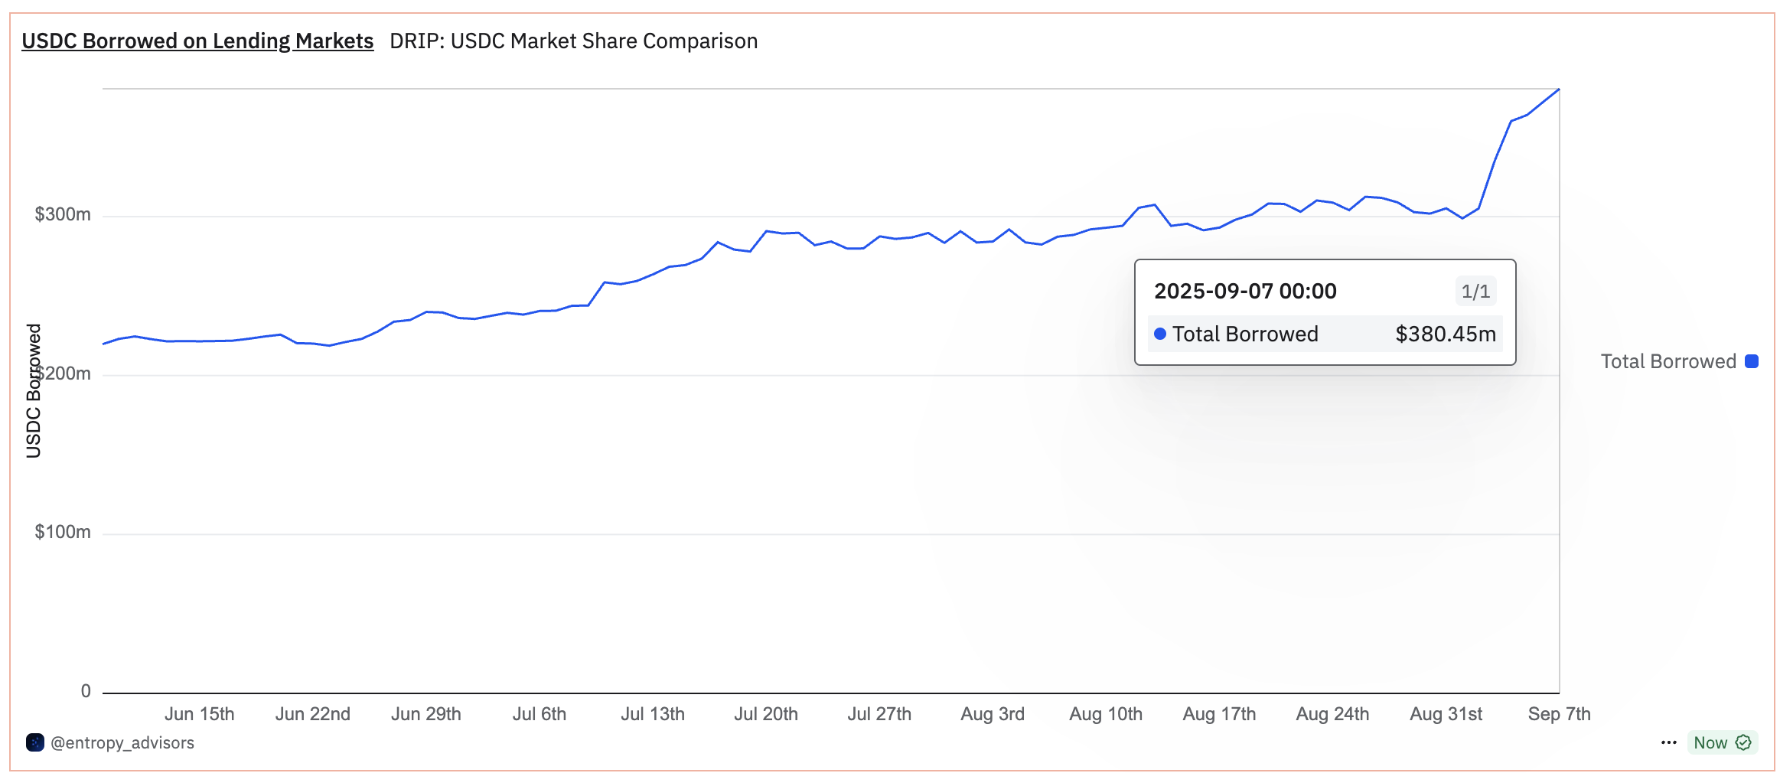This screenshot has width=1780, height=773.
Task: Open the USDC Borrowed on Lending Markets title link
Action: point(197,41)
